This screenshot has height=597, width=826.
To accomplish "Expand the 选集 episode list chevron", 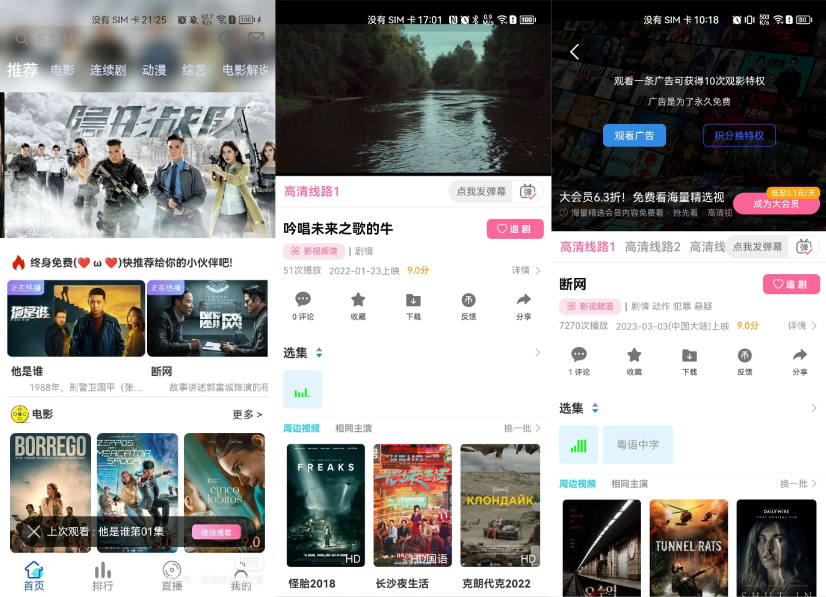I will click(538, 353).
